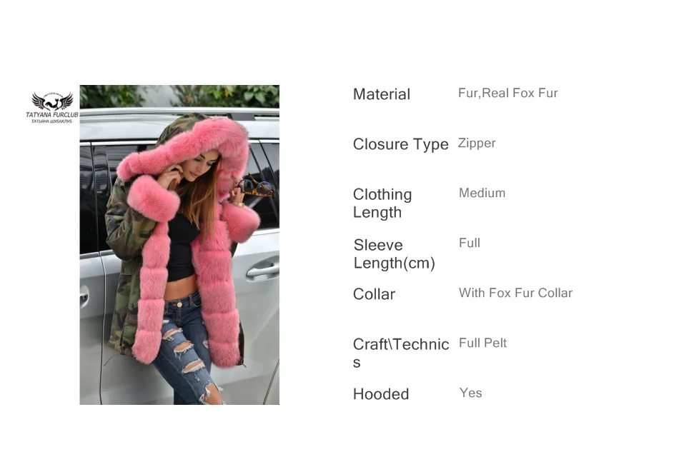Select the Full sleeve value
Screen dimensions: 679x457
coord(470,243)
